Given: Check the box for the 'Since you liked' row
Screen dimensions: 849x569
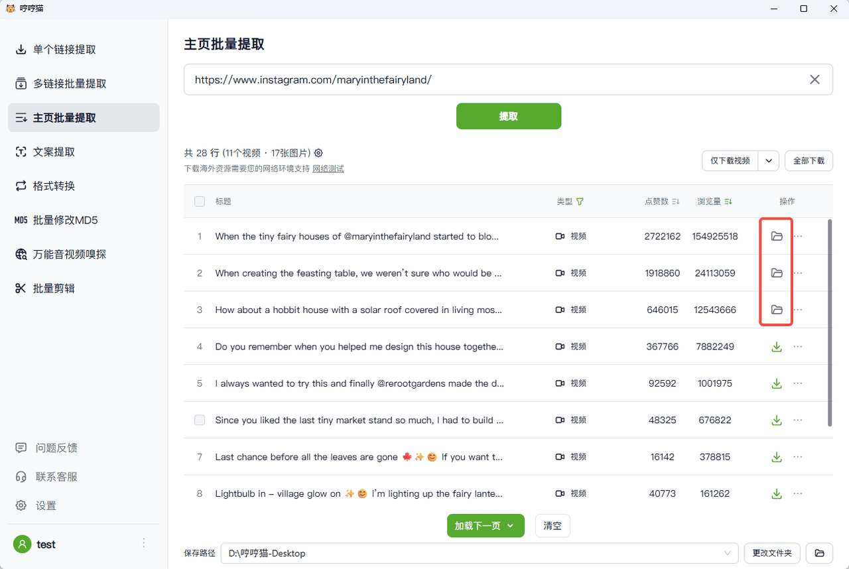Looking at the screenshot, I should (200, 420).
